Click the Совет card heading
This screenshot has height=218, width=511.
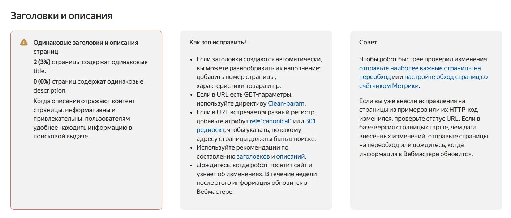click(368, 42)
